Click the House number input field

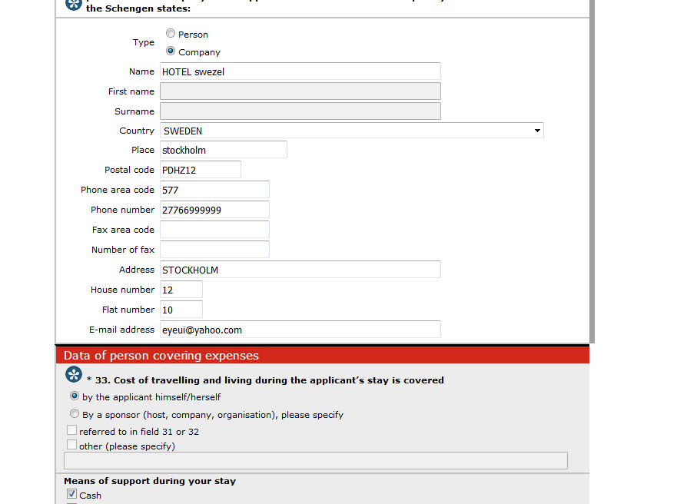click(x=181, y=290)
